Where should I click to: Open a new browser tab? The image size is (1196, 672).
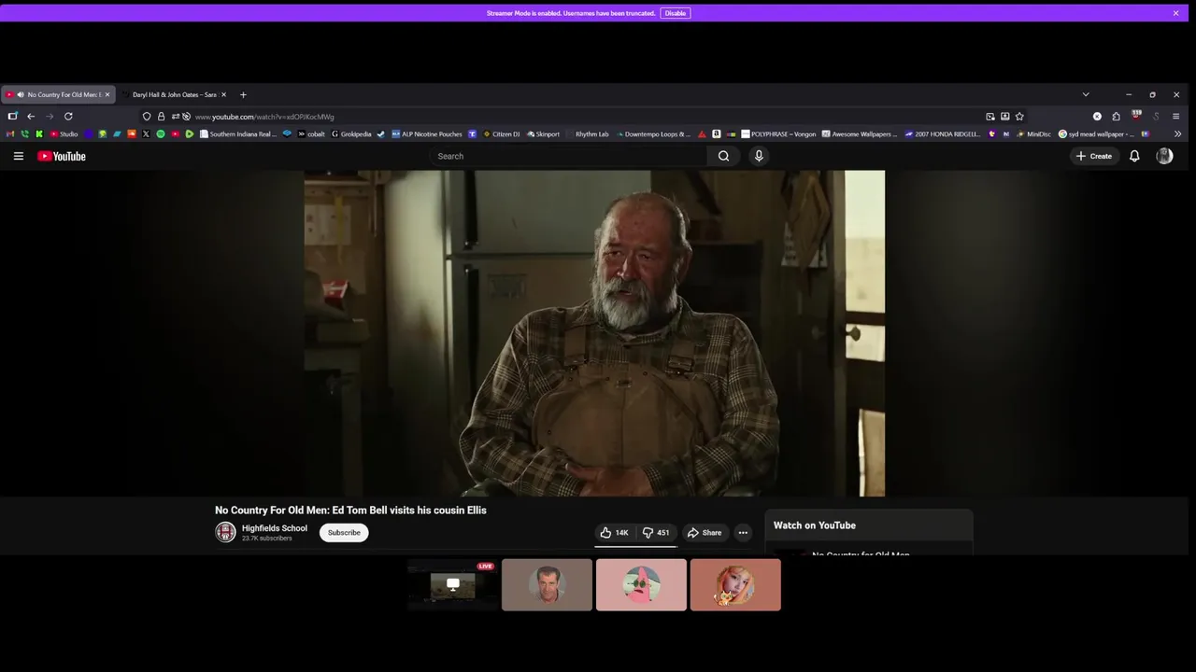pos(243,94)
